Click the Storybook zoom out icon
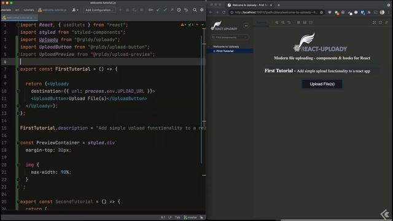 click(x=283, y=23)
